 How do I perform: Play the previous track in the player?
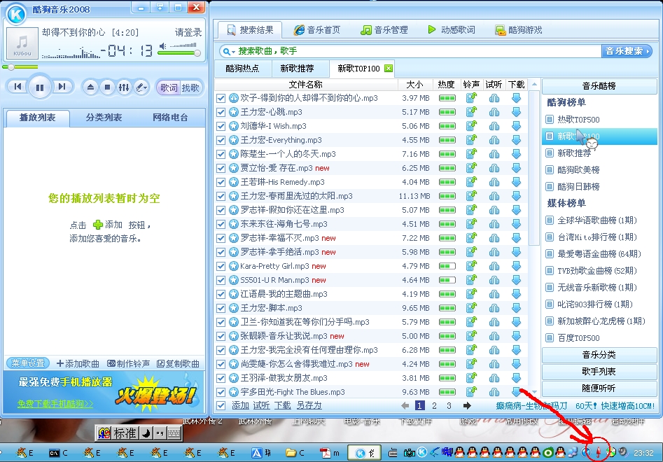click(18, 87)
